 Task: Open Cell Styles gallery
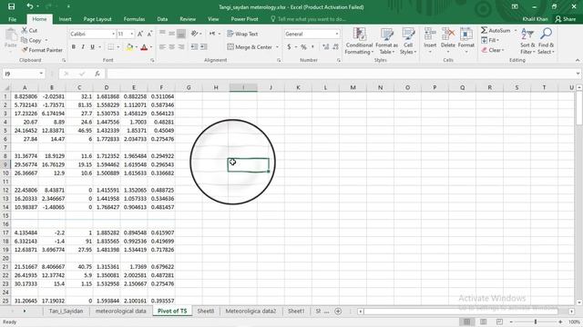pos(408,41)
